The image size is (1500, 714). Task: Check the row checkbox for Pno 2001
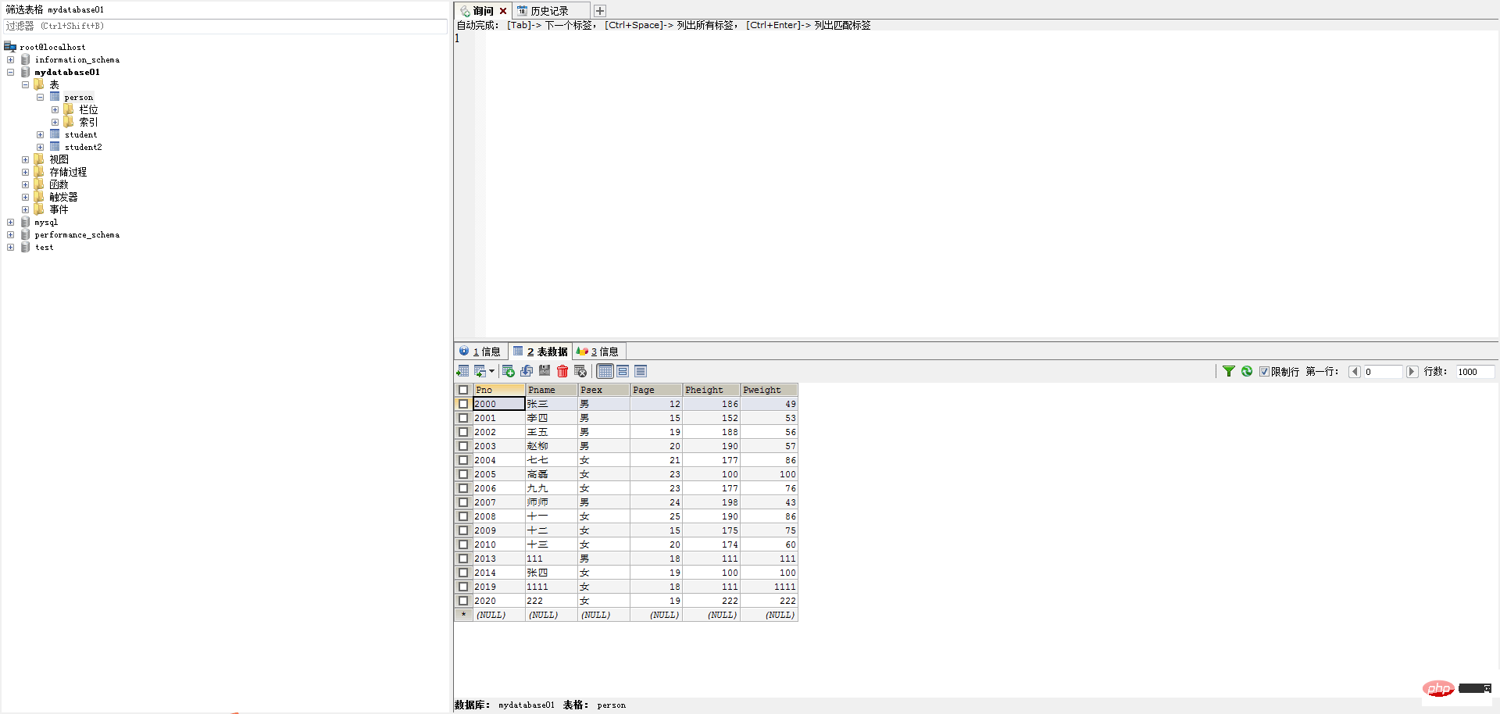click(x=463, y=418)
